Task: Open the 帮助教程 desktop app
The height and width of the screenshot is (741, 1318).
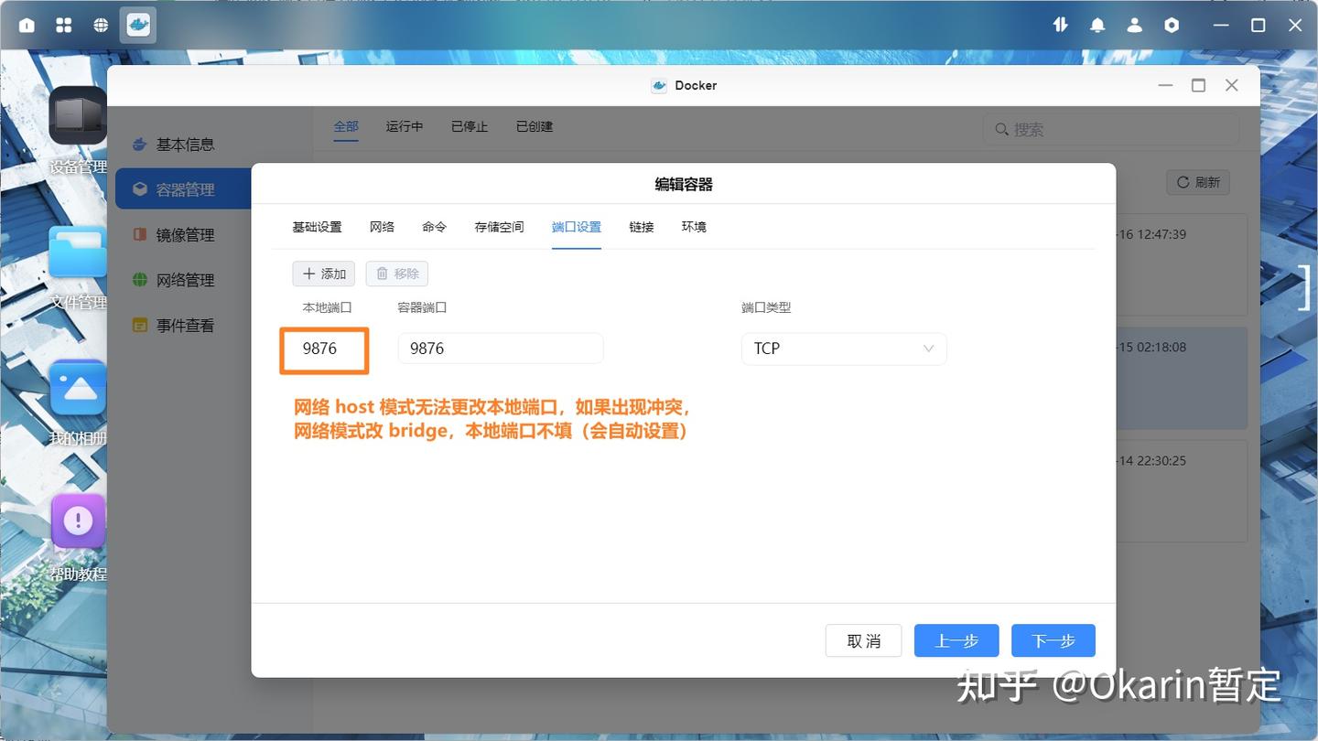Action: tap(78, 521)
